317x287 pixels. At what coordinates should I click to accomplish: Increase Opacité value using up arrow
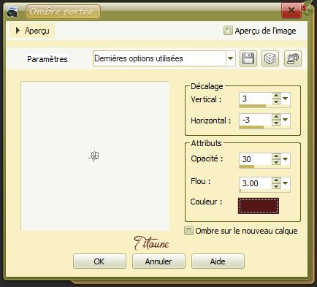pyautogui.click(x=276, y=156)
